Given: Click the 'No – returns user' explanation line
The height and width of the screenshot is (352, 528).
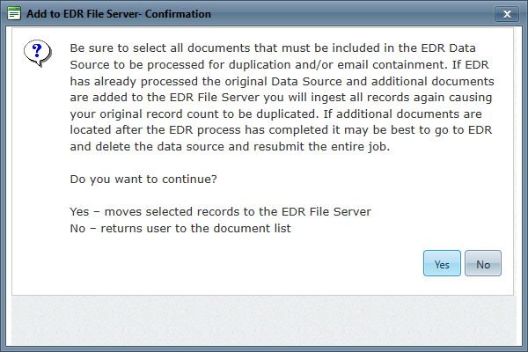Looking at the screenshot, I should pos(180,228).
